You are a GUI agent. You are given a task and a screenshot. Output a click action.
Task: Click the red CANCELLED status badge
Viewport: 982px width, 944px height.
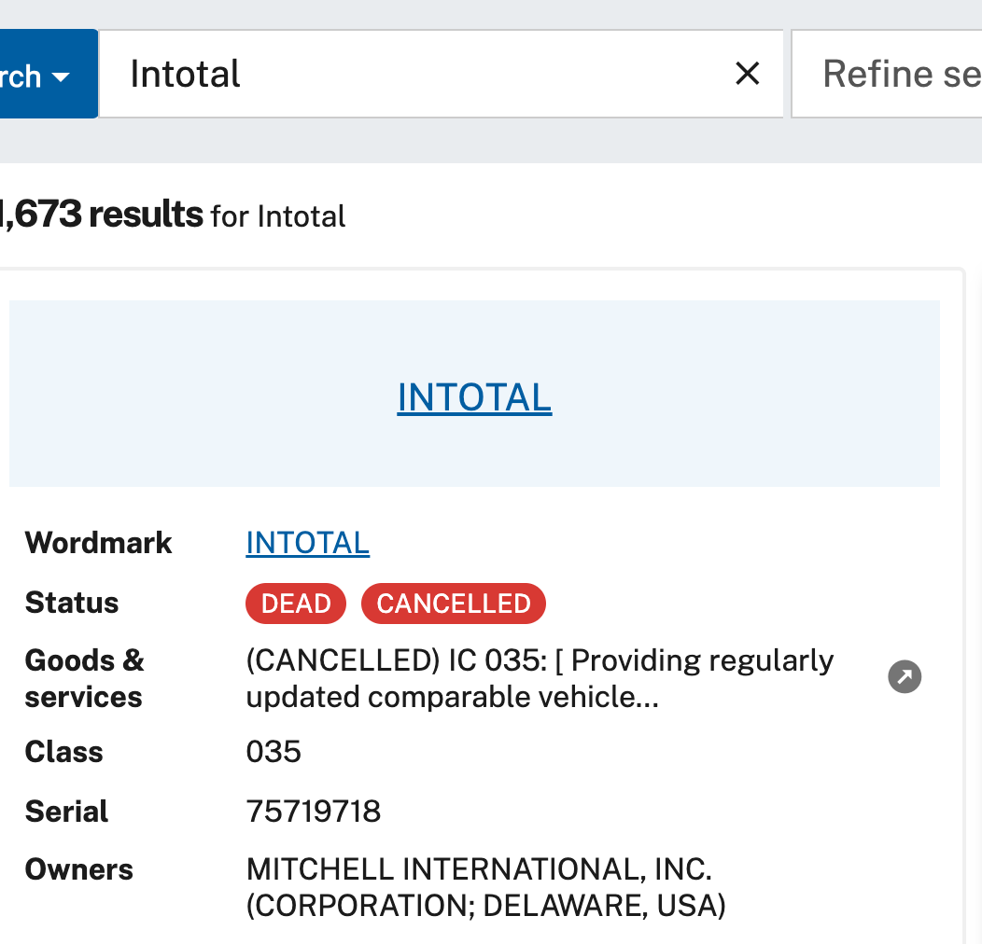click(453, 604)
